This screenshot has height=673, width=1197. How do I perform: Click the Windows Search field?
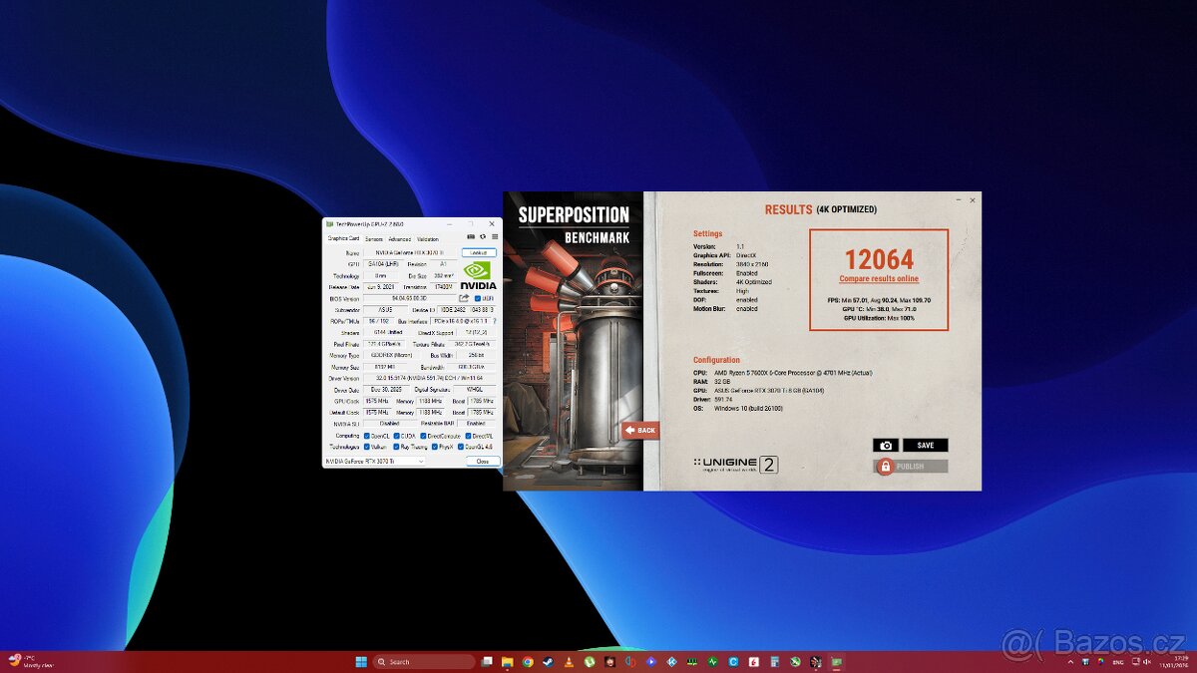(424, 661)
